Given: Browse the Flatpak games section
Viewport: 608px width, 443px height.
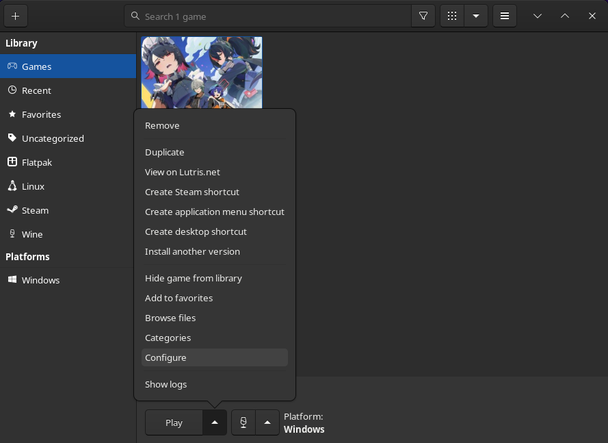Looking at the screenshot, I should 37,162.
